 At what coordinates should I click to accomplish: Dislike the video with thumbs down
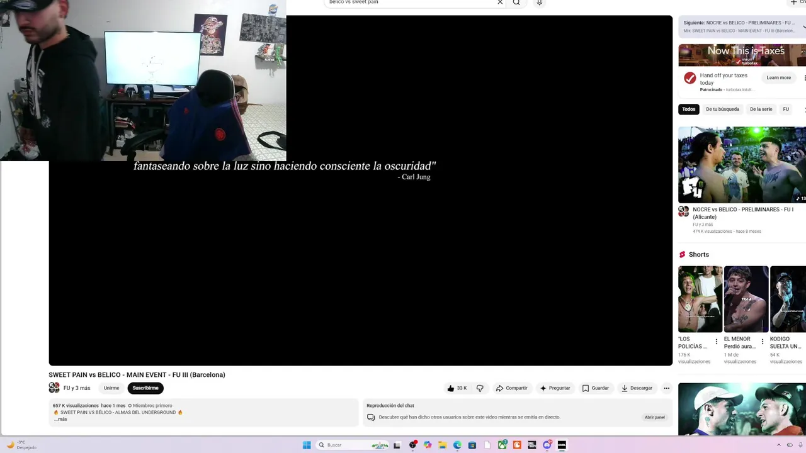point(480,388)
